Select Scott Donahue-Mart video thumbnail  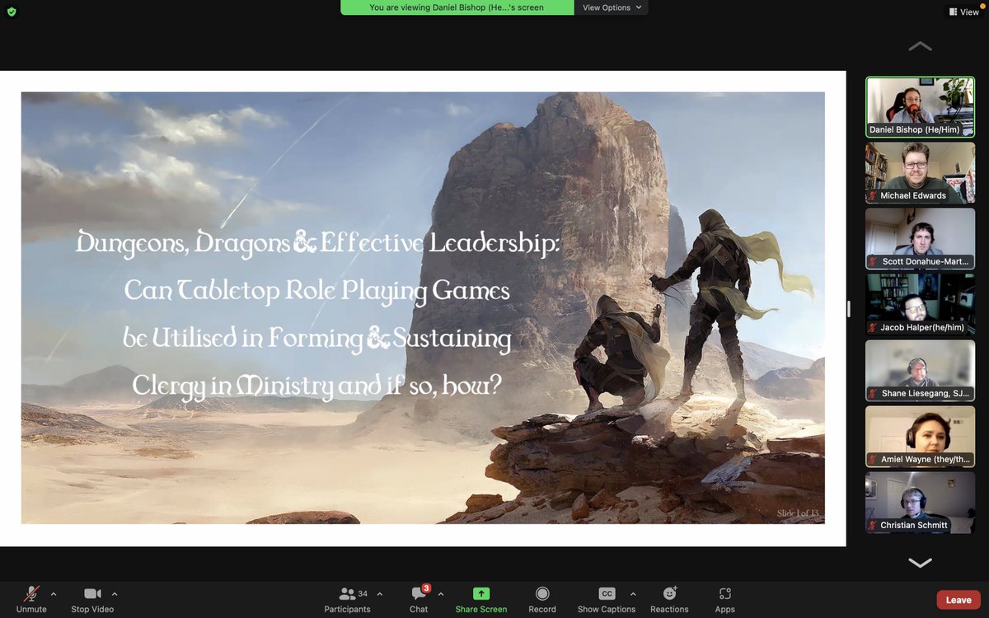(920, 238)
